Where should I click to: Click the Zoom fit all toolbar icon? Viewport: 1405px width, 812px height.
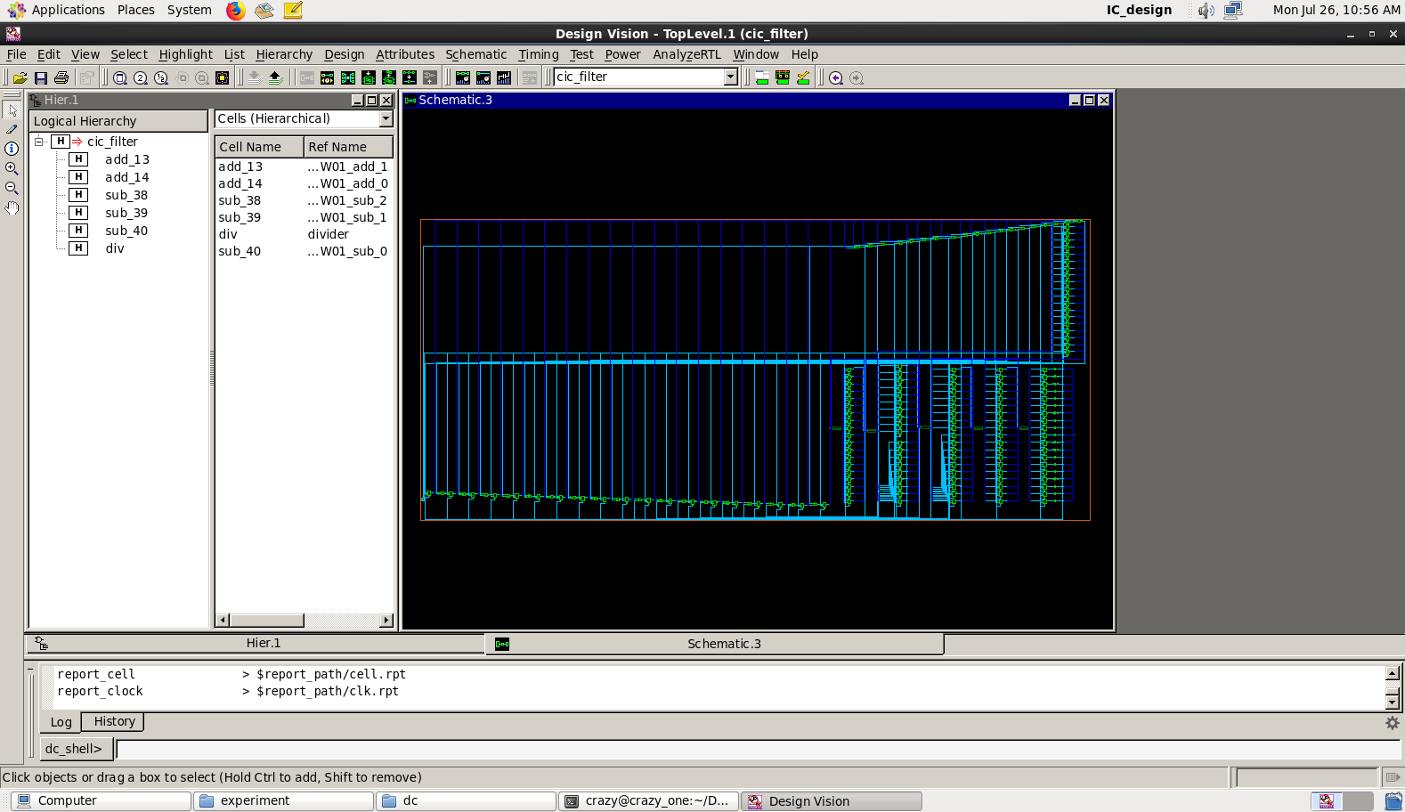pyautogui.click(x=120, y=77)
